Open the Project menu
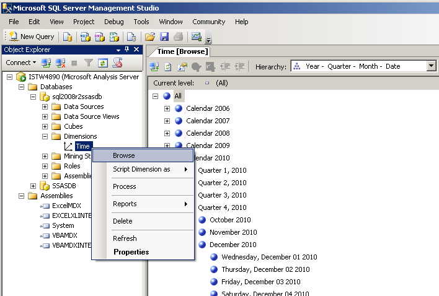Screen dimensions: 439x296 (x=84, y=22)
